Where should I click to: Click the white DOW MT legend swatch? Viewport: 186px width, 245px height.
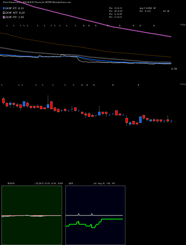tap(4, 13)
